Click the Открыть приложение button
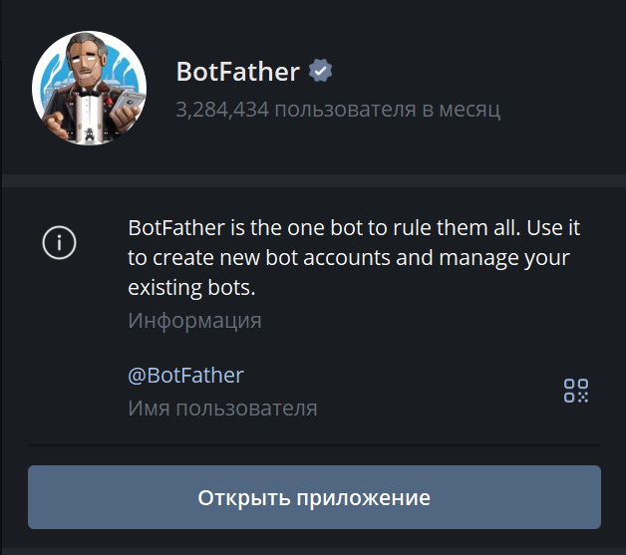626x555 pixels. (314, 497)
